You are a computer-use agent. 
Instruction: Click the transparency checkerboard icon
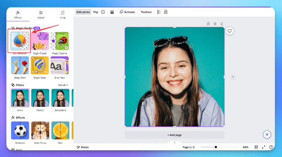(159, 12)
